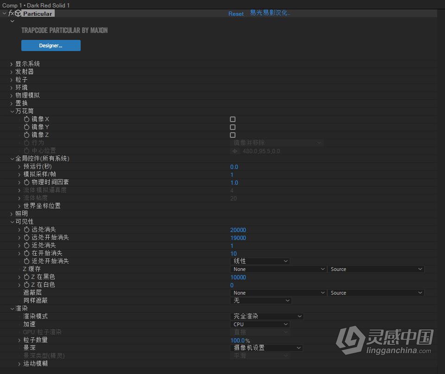The image size is (445, 374).
Task: Expand the 运动模糊 property
Action: (19, 364)
